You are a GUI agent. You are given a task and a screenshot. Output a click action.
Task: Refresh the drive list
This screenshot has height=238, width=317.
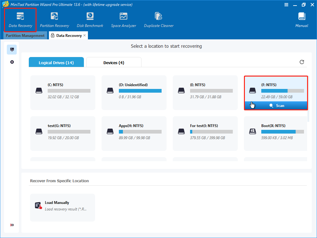[x=302, y=62]
